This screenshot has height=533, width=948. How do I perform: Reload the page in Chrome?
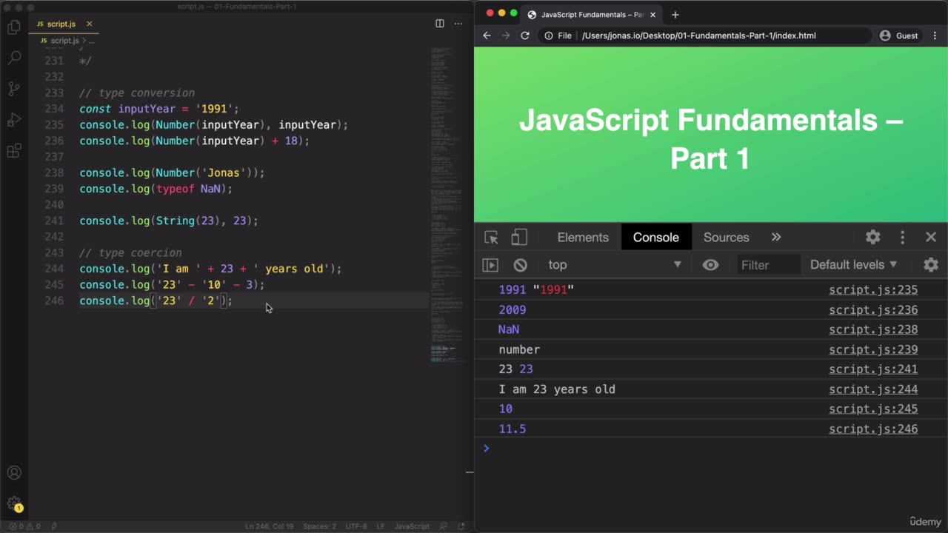pos(525,36)
